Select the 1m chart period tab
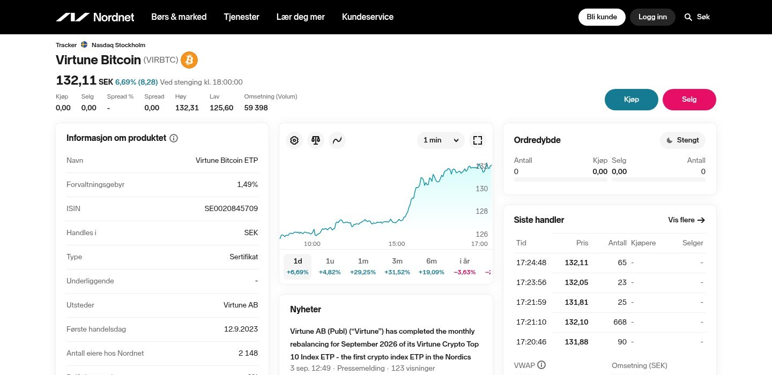The height and width of the screenshot is (375, 772). (x=363, y=266)
